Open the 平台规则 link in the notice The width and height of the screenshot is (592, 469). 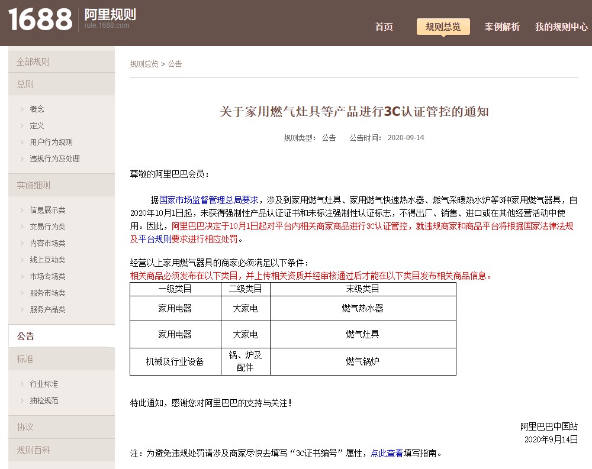(155, 239)
